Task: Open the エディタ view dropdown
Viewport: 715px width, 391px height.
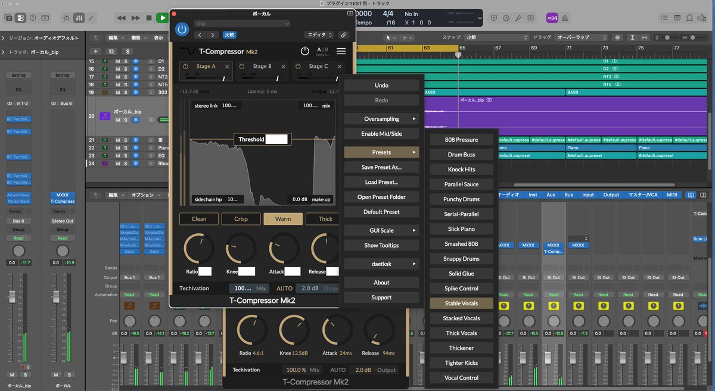Action: 319,35
